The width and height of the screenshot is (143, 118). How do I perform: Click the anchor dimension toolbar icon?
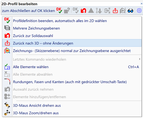tap(99, 10)
